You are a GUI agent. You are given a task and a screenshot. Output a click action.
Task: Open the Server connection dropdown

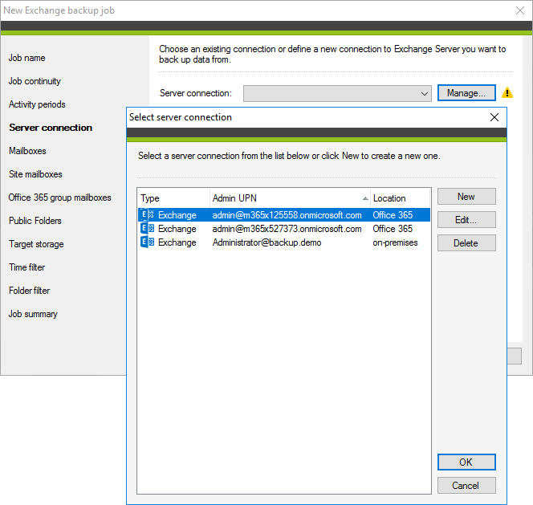click(337, 93)
